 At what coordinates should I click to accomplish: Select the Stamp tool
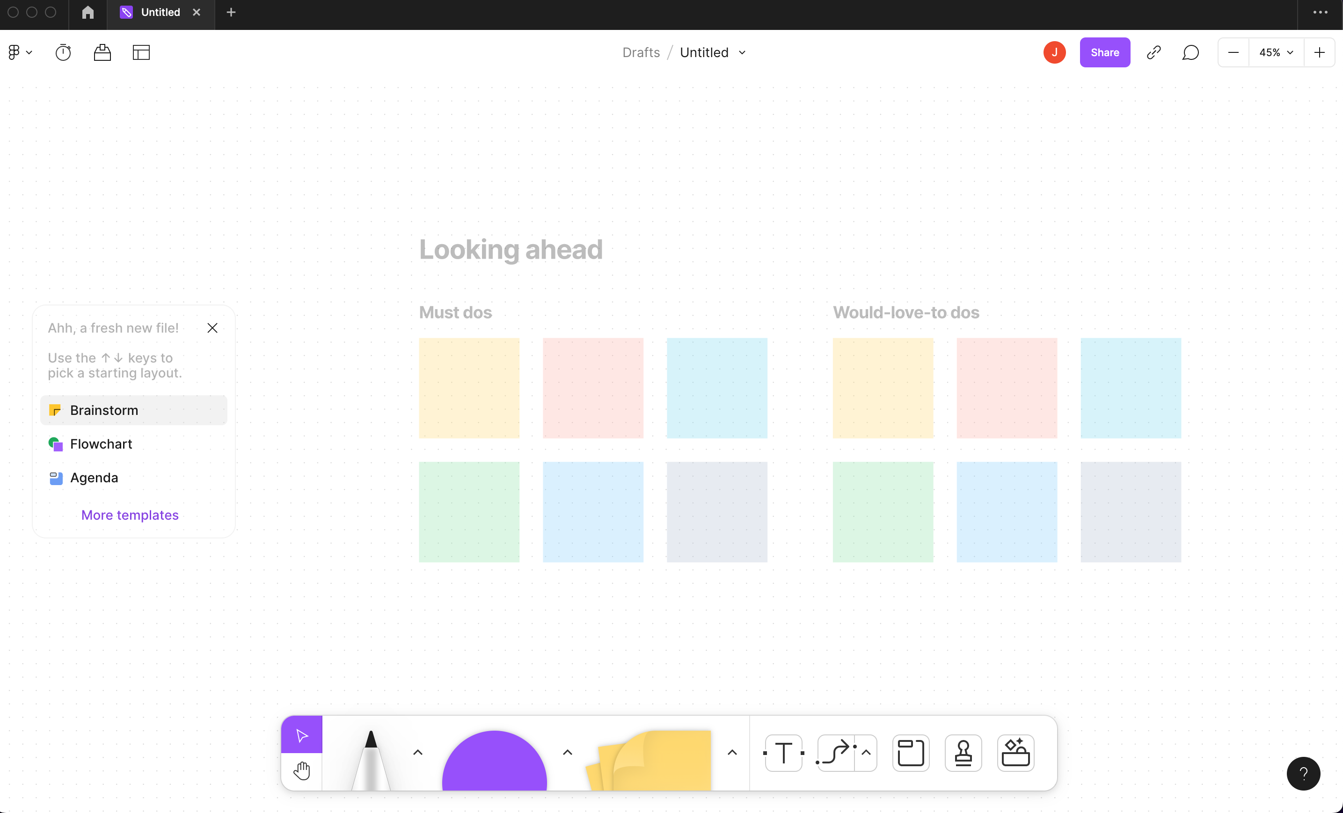coord(963,753)
